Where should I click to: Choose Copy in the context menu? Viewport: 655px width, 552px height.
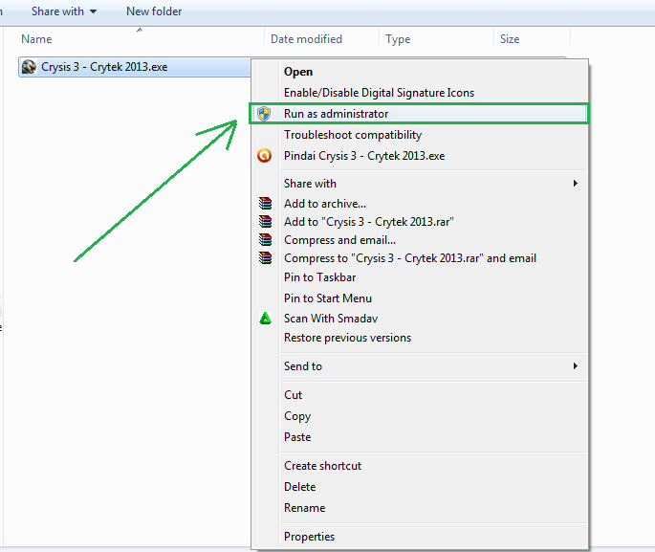(x=420, y=416)
